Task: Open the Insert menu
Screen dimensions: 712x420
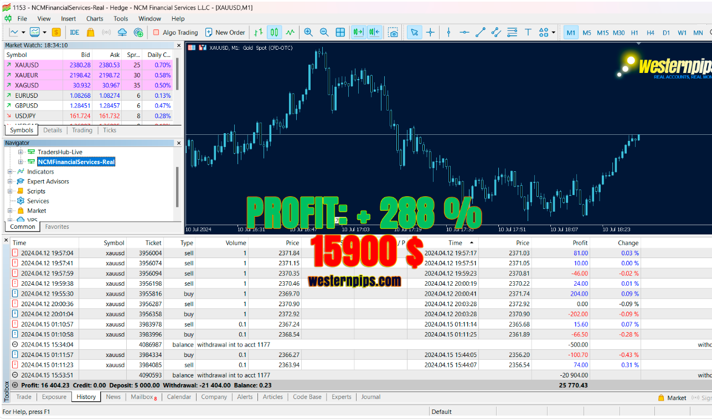Action: pos(69,18)
